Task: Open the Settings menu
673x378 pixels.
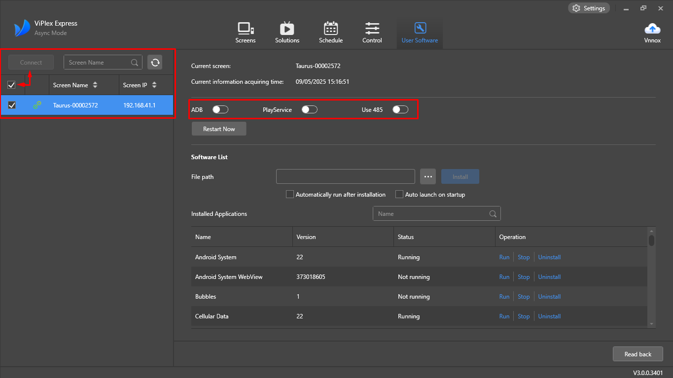Action: (589, 8)
